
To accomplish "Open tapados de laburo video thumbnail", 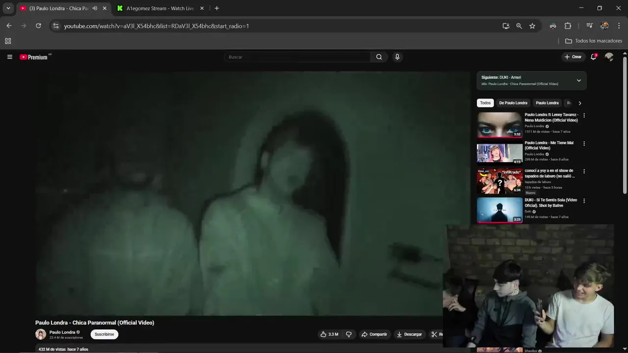I will [499, 181].
